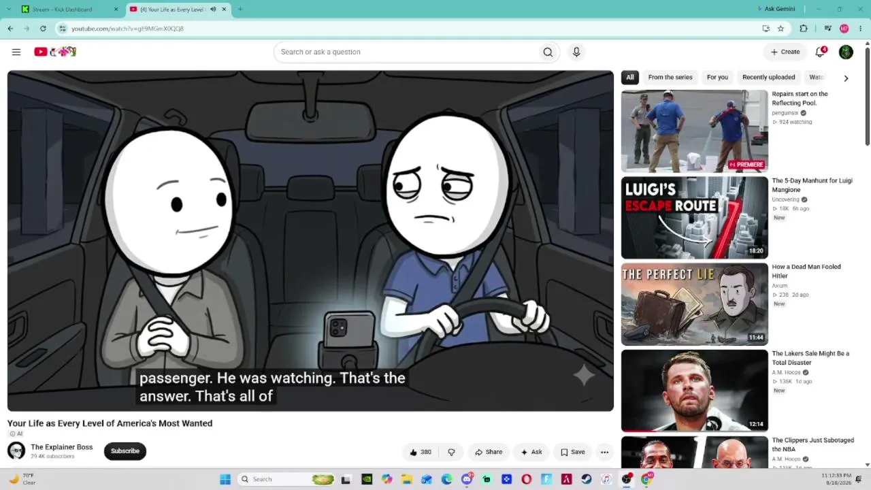Click the YouTube search magnifier button
871x490 pixels.
pos(548,52)
